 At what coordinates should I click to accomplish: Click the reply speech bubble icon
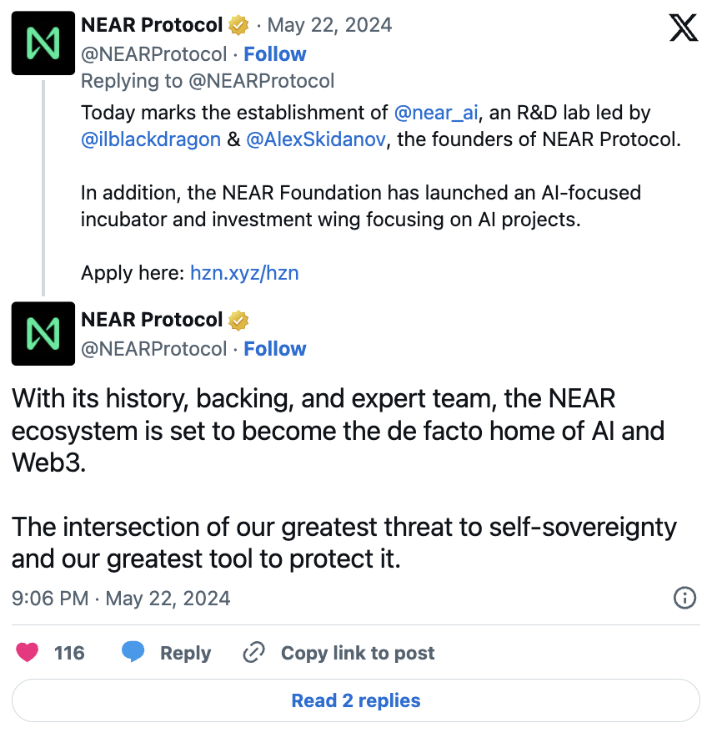pyautogui.click(x=133, y=652)
